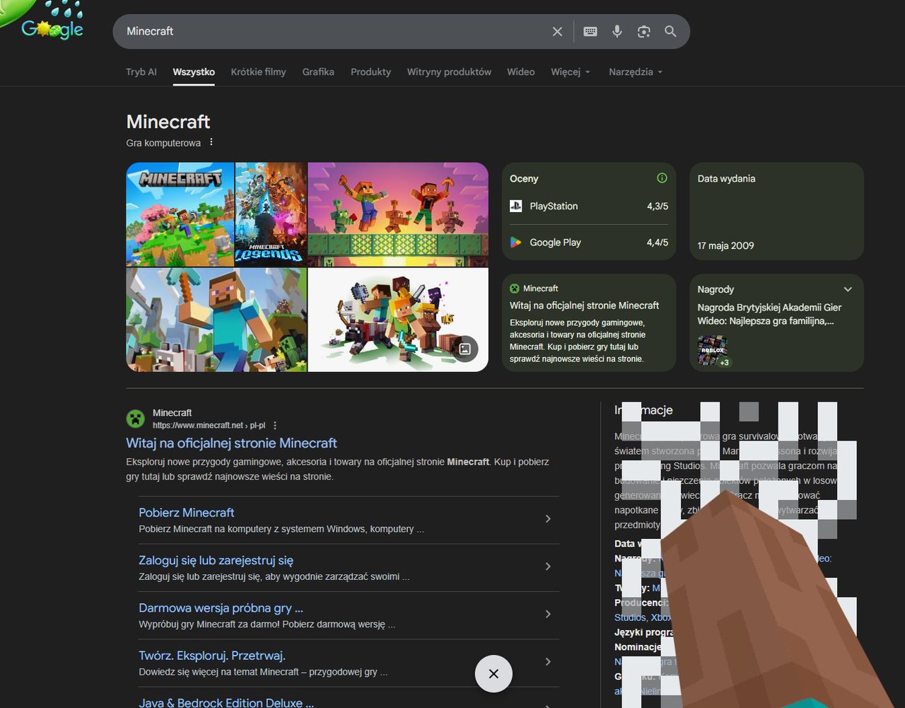The width and height of the screenshot is (905, 708).
Task: Open the on-screen keyboard icon
Action: (590, 31)
